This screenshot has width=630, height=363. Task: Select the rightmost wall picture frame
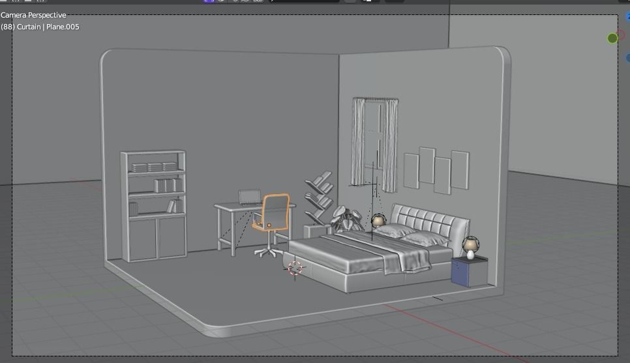pos(460,170)
